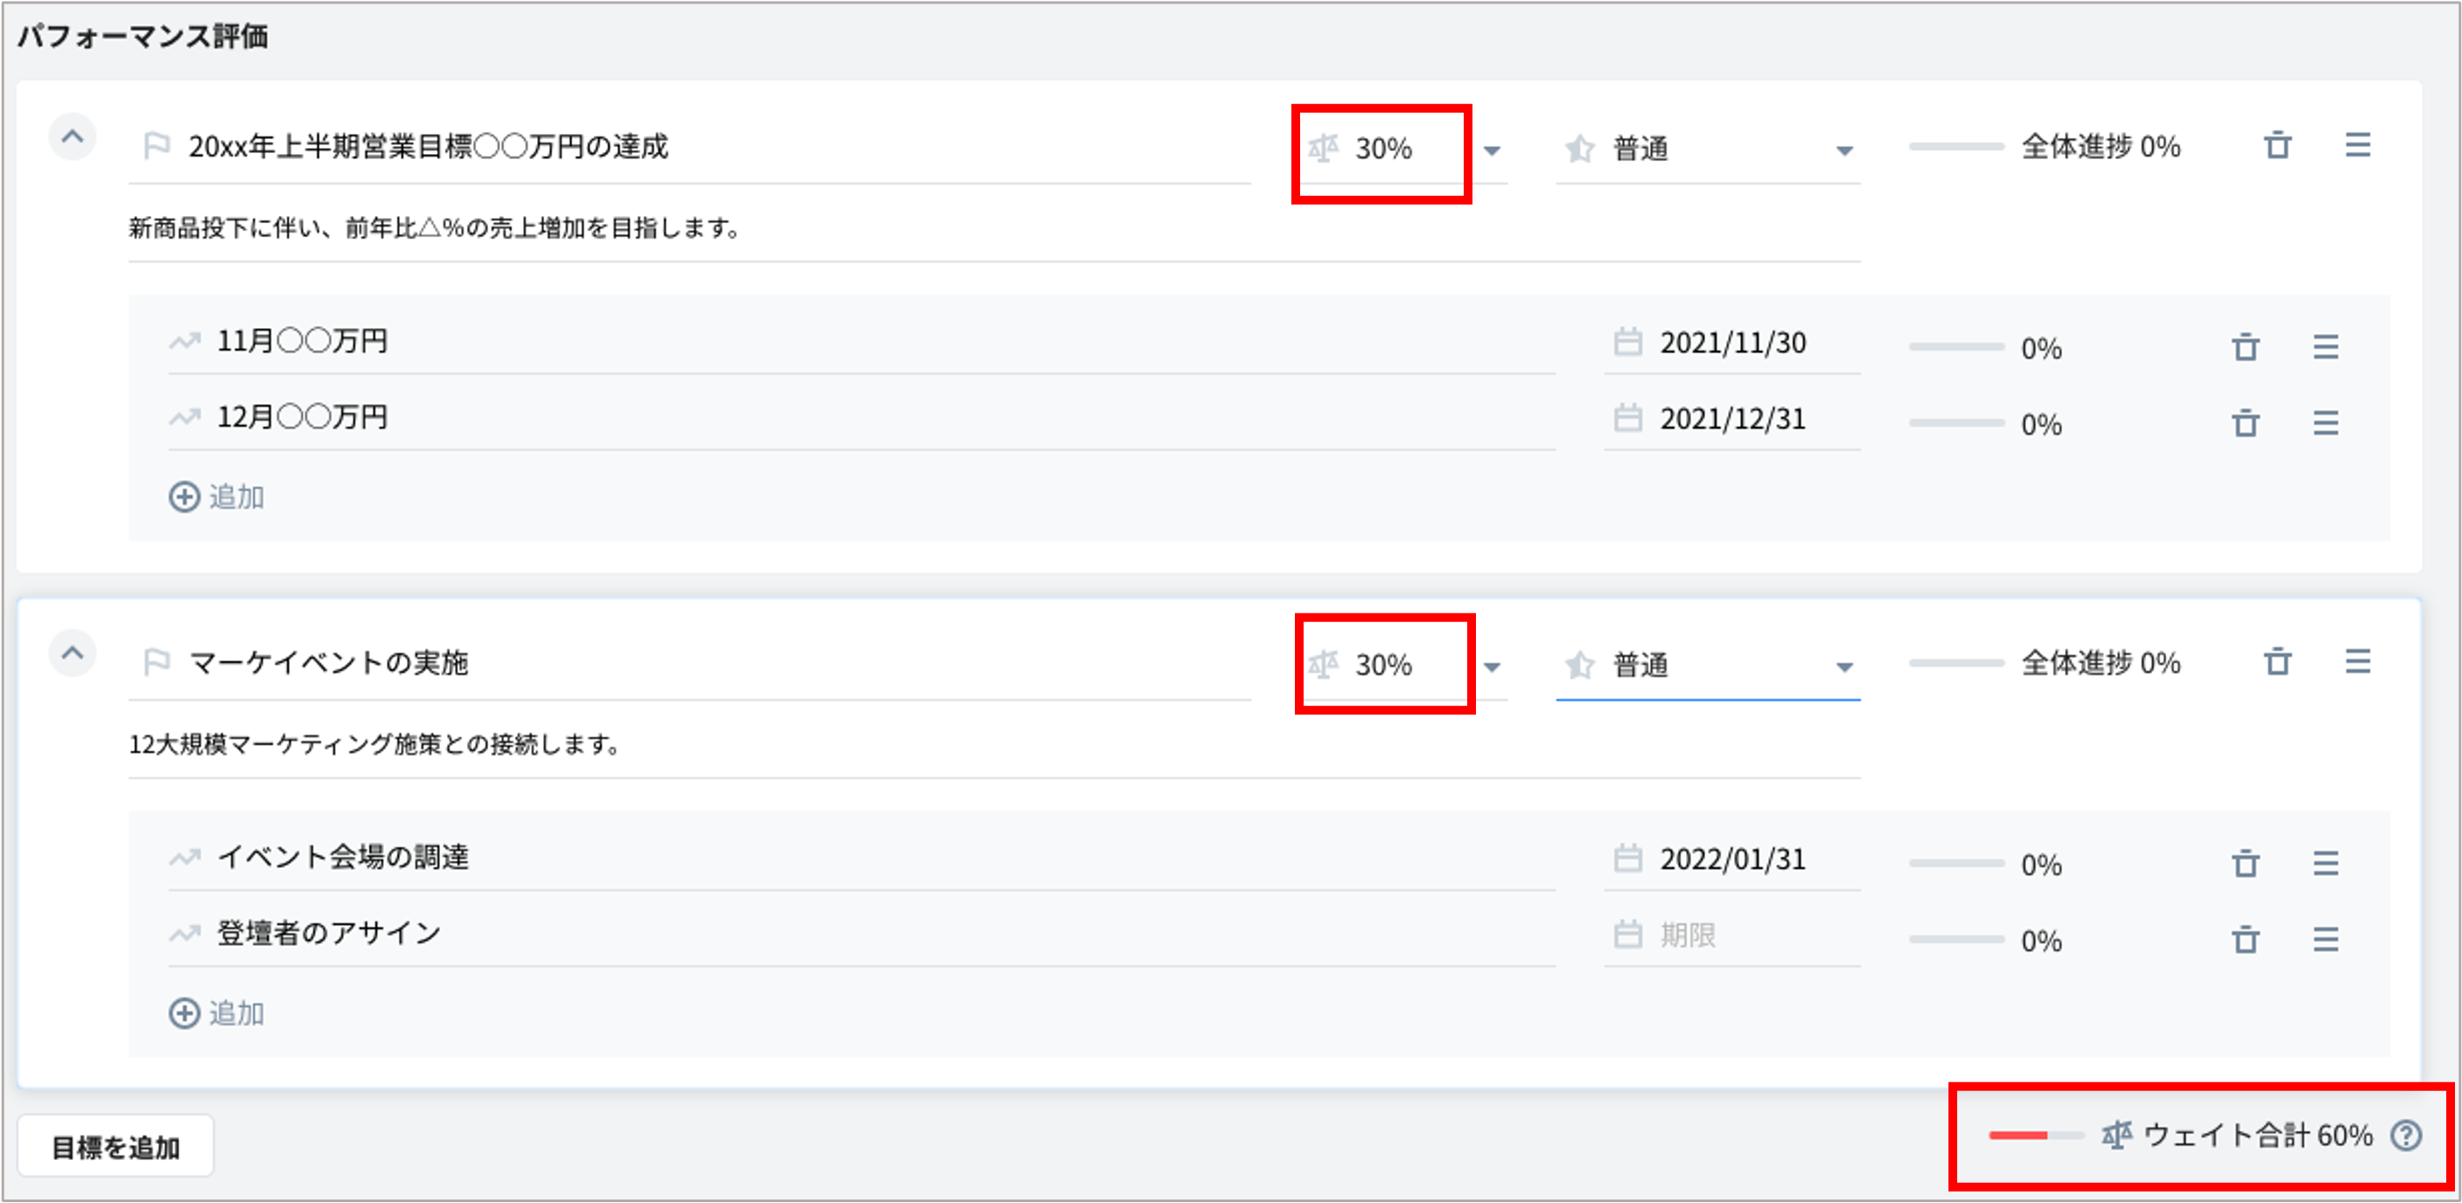Click trash icon on イベント会場の調達 row

tap(2245, 864)
